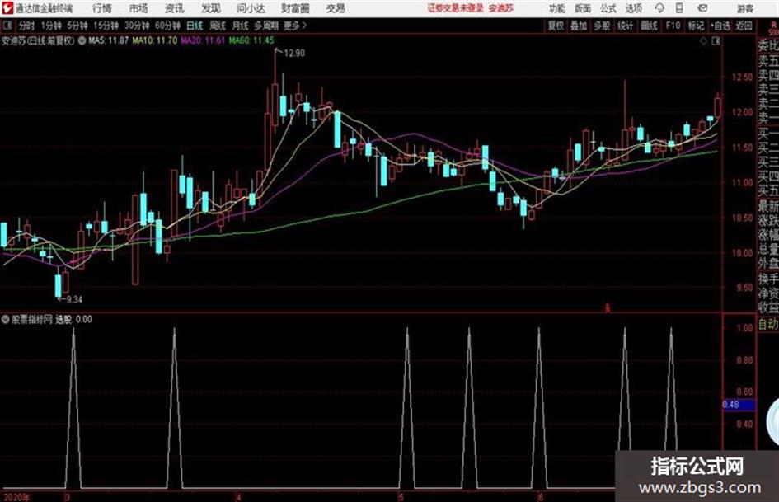779x502 pixels.
Task: Switch to the 30分钟 period tab
Action: point(137,26)
